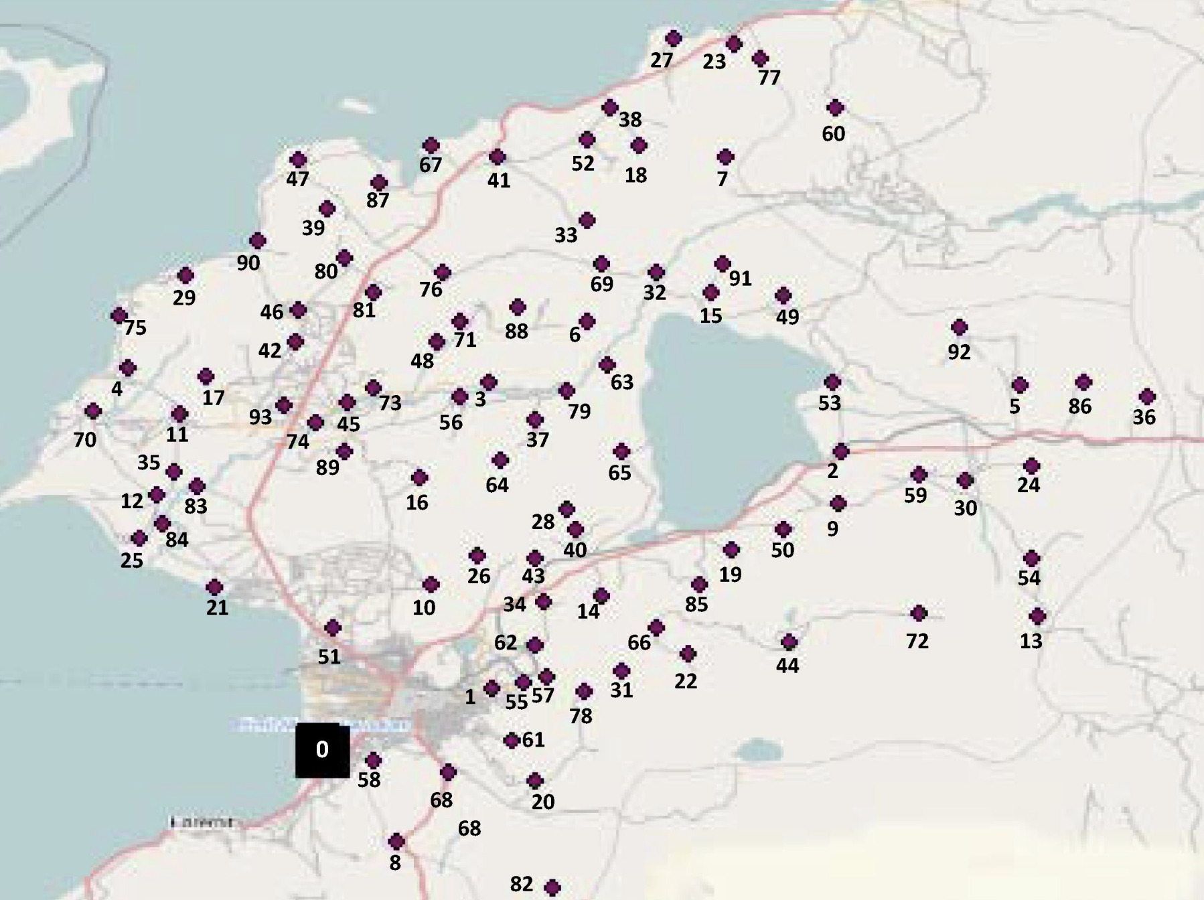Screen dimensions: 1204x900
Task: Select the marker labeled 72
Action: (918, 613)
